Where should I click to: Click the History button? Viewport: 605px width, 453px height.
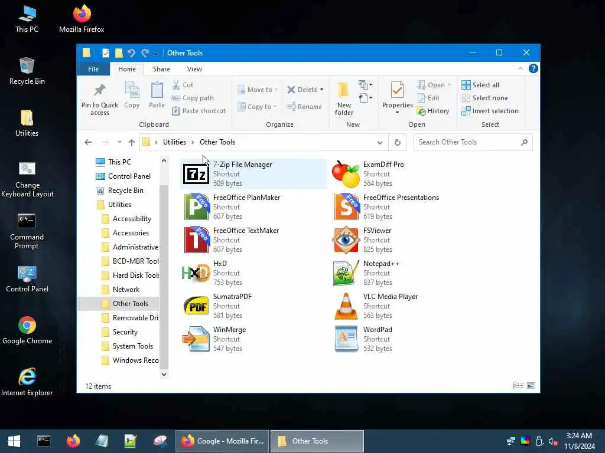click(433, 111)
